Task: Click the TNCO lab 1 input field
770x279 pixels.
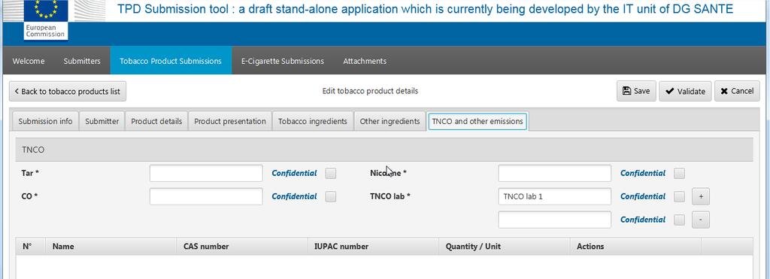Action: (554, 196)
